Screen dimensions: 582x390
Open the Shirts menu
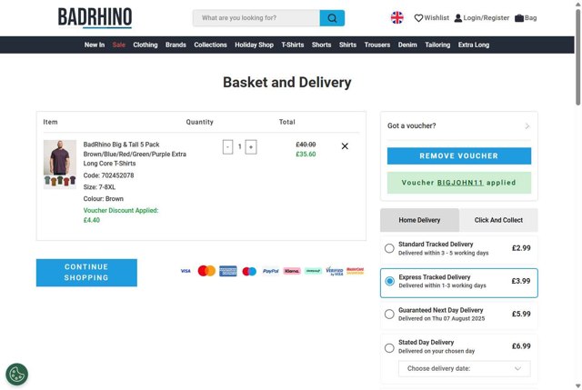click(x=347, y=45)
